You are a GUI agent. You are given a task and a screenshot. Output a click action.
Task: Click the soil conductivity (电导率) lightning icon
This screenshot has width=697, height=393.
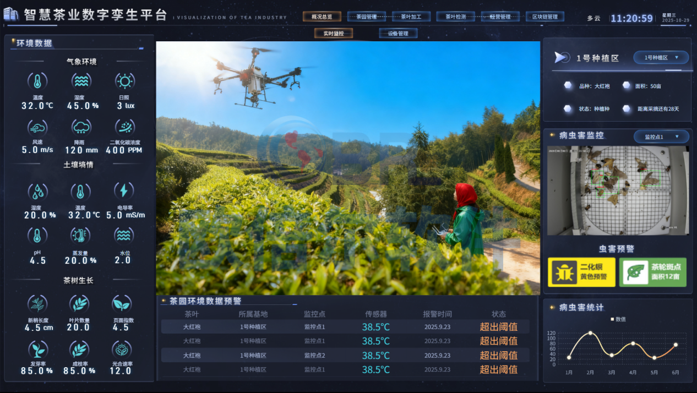click(124, 191)
